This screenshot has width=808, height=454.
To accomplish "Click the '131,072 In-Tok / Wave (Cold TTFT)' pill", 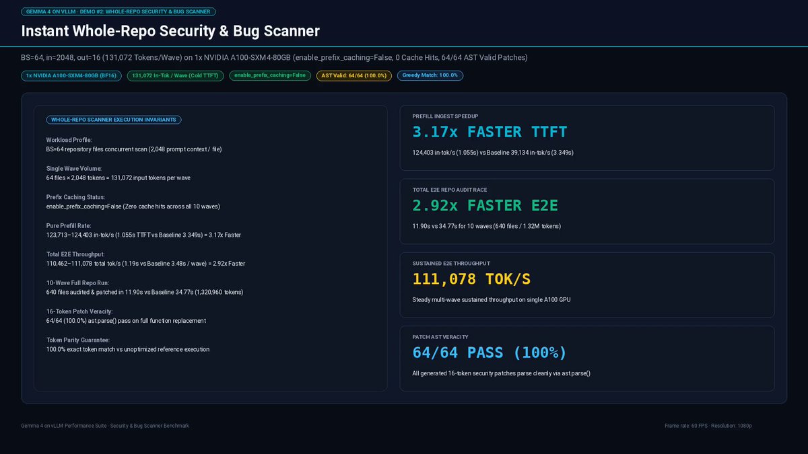I will tap(175, 75).
